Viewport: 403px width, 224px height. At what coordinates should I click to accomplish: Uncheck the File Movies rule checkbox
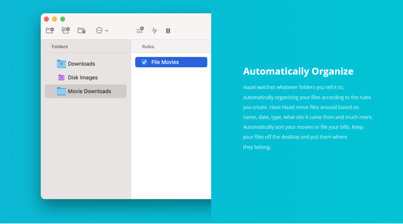[144, 62]
